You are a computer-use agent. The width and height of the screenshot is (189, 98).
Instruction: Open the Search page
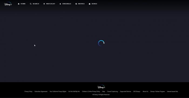(35, 4)
